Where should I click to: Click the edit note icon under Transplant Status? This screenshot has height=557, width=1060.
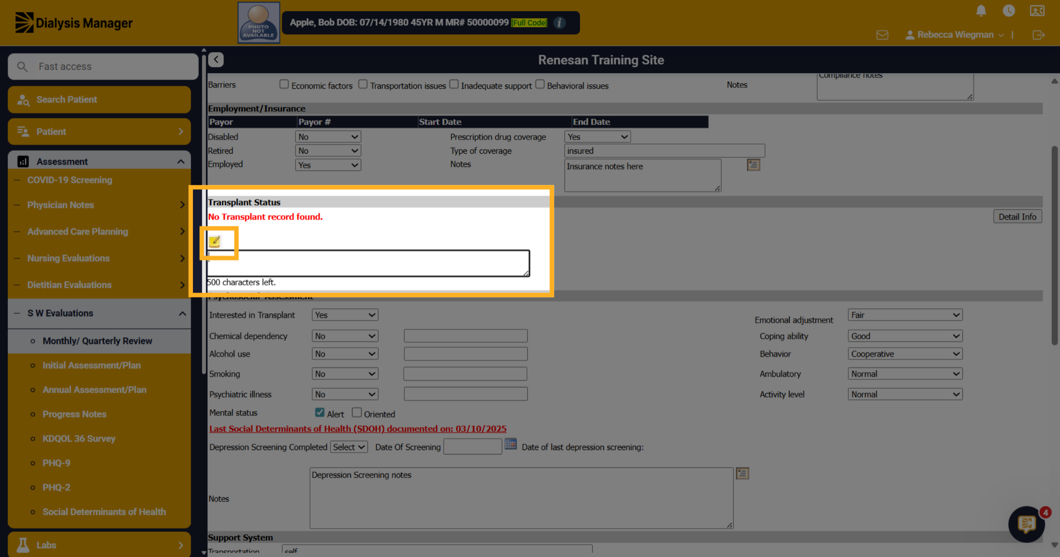point(215,241)
